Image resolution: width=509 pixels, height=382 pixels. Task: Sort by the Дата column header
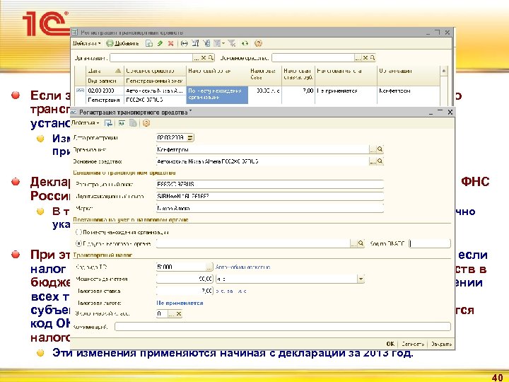point(105,71)
